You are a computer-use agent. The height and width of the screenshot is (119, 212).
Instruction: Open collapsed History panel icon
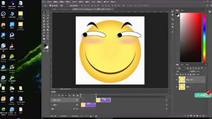173,12
